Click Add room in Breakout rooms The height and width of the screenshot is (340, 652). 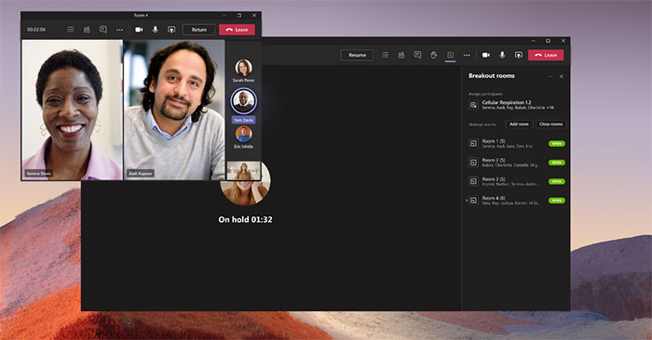point(519,124)
